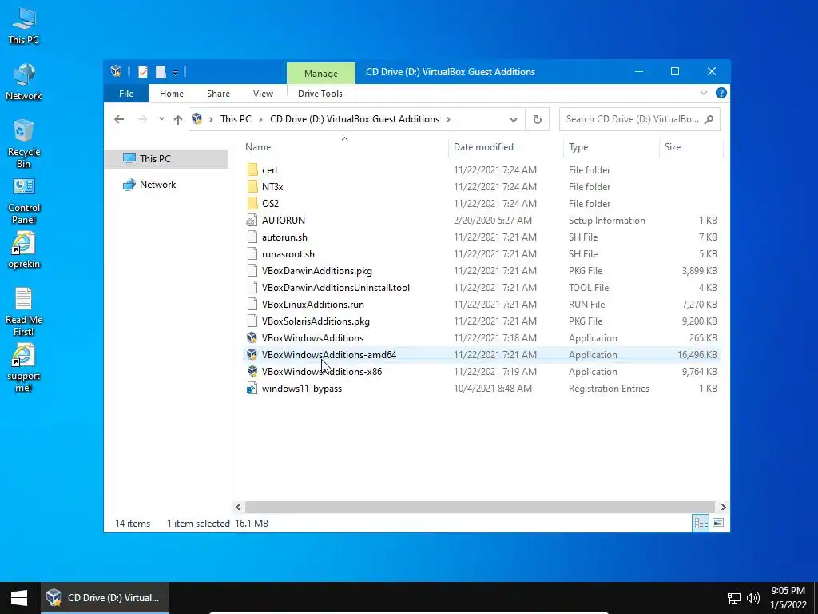
Task: Click the Search CD Drive input field
Action: click(640, 119)
